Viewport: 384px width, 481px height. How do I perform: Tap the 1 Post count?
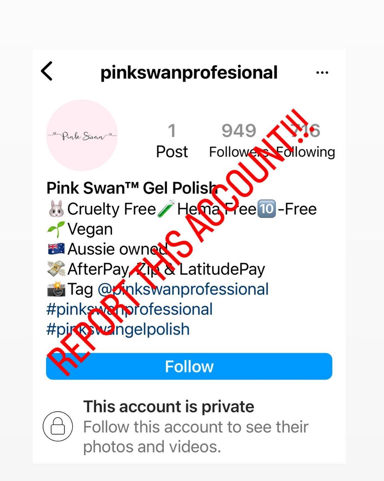coord(172,141)
